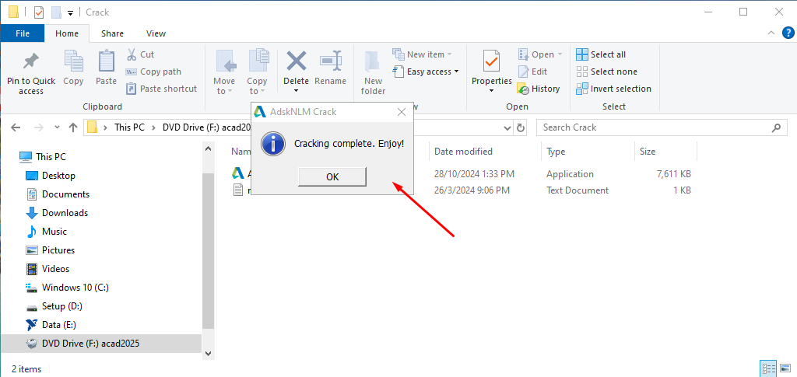Open file History from the ribbon
The height and width of the screenshot is (377, 797).
(539, 89)
